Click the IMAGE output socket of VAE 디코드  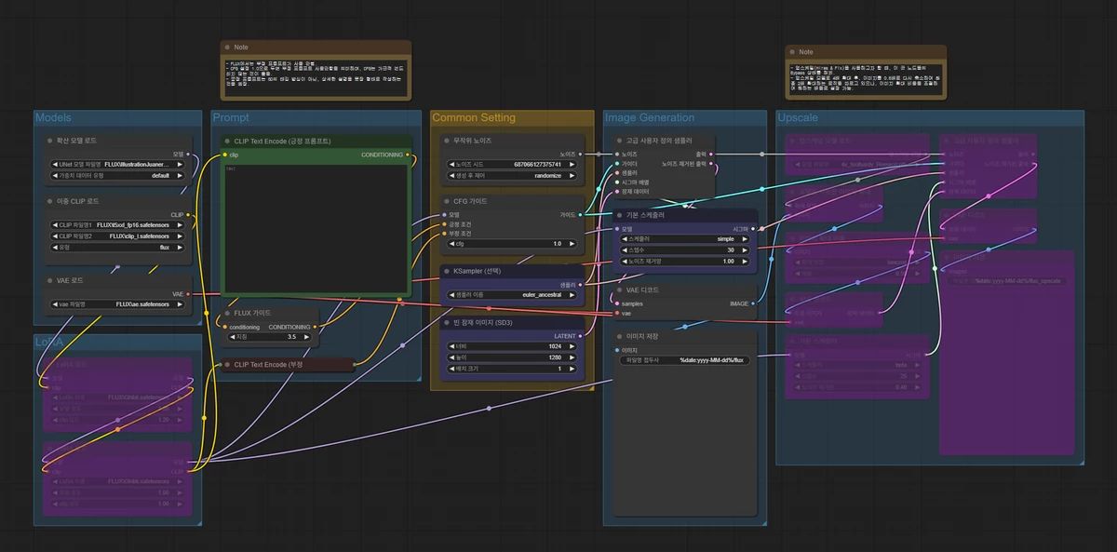(x=754, y=303)
